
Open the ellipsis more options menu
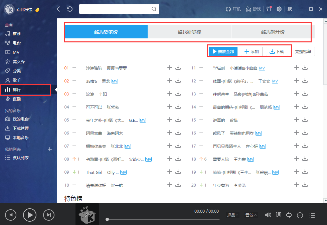(x=300, y=215)
